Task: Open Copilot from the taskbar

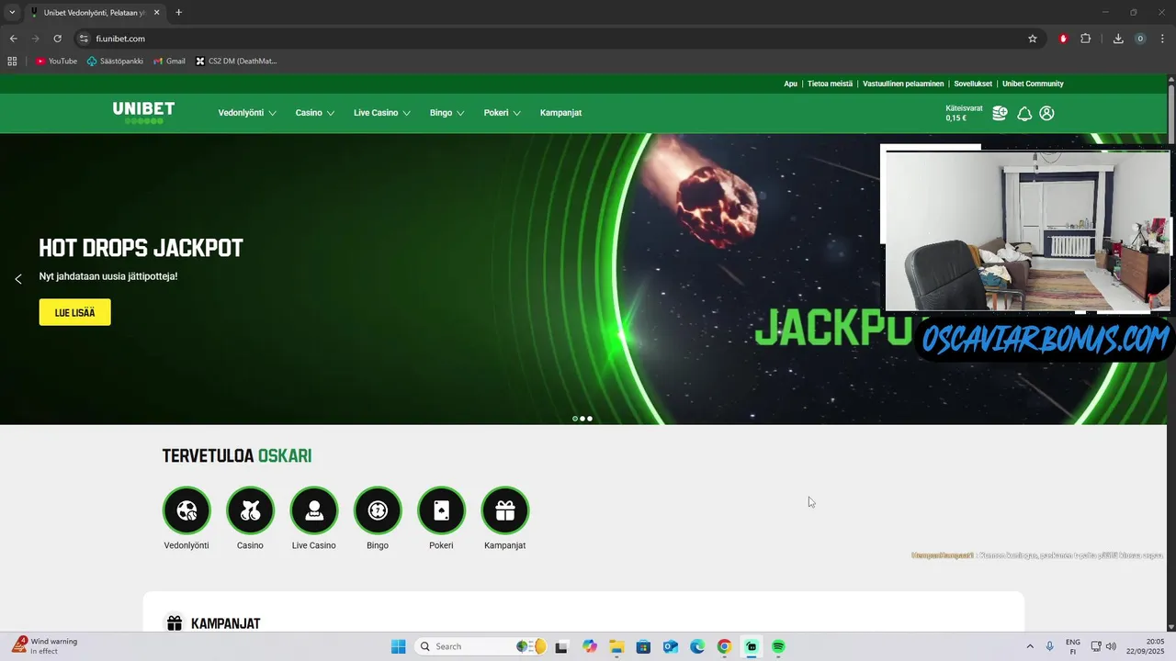Action: (589, 646)
